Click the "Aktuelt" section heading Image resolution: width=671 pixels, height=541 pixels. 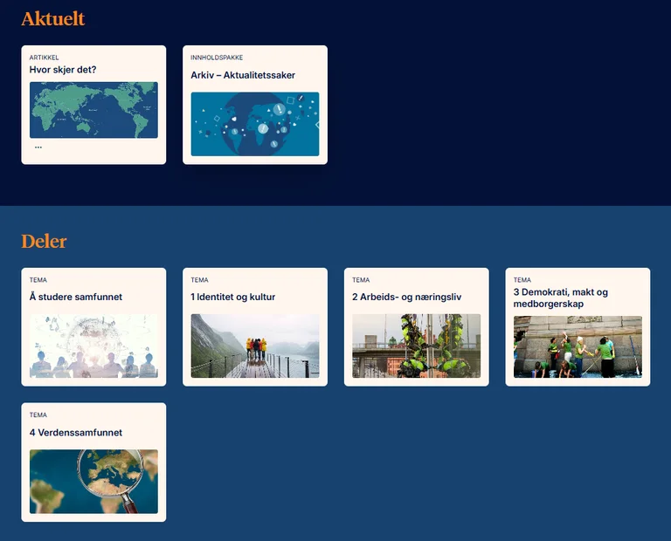[52, 18]
